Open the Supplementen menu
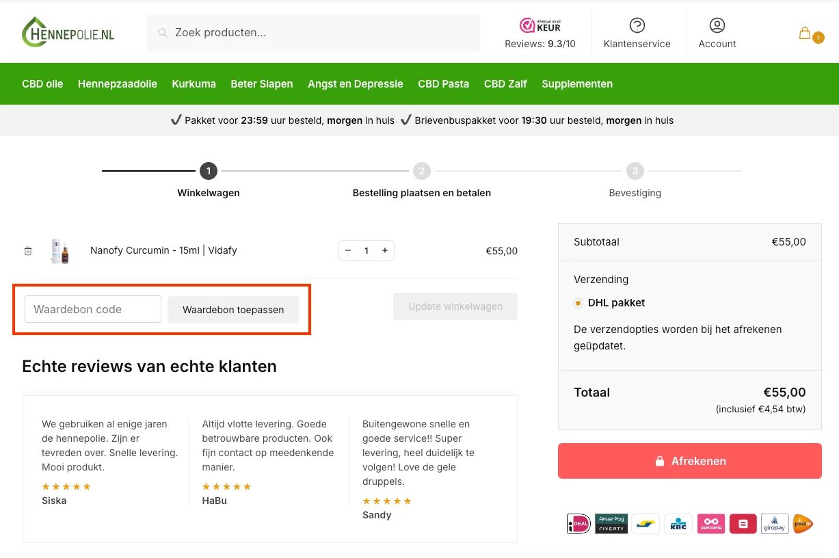 click(x=577, y=83)
